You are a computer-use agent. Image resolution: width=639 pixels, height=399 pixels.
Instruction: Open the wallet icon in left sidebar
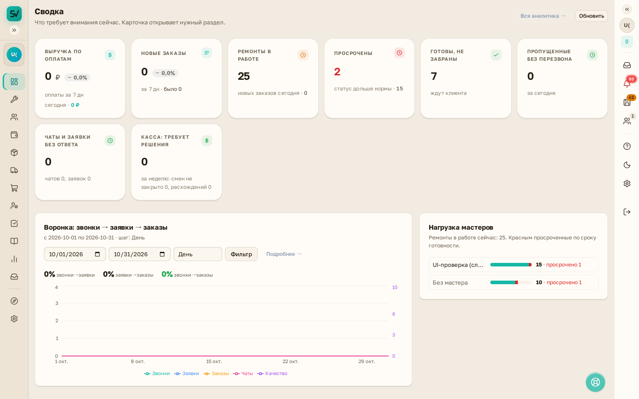point(14,135)
